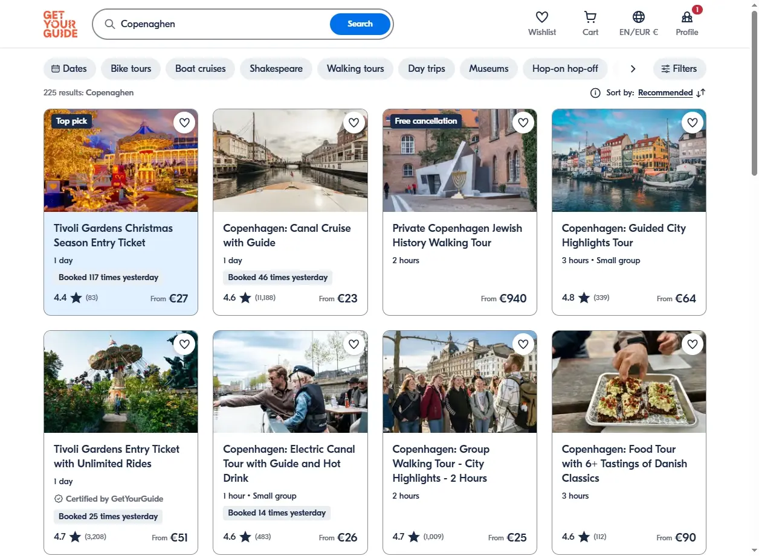Wishlist the Food Tour with 6+ Tastings

(x=693, y=344)
